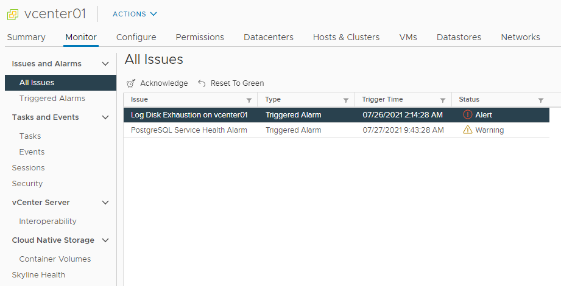Click the Reset To Green arrow icon
This screenshot has height=286, width=561.
pos(202,83)
